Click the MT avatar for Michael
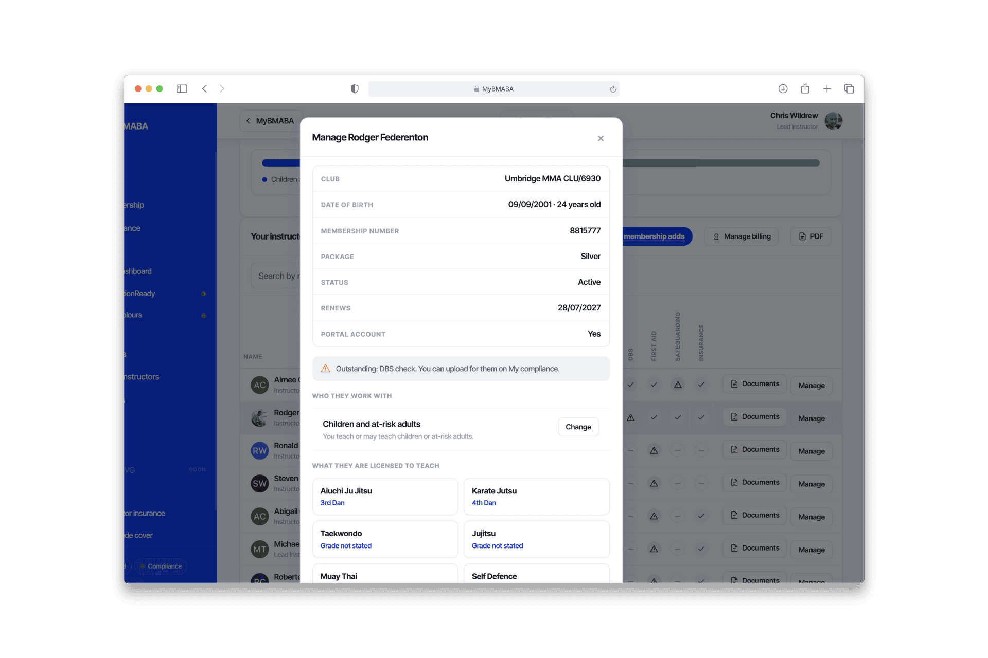988x658 pixels. (260, 550)
